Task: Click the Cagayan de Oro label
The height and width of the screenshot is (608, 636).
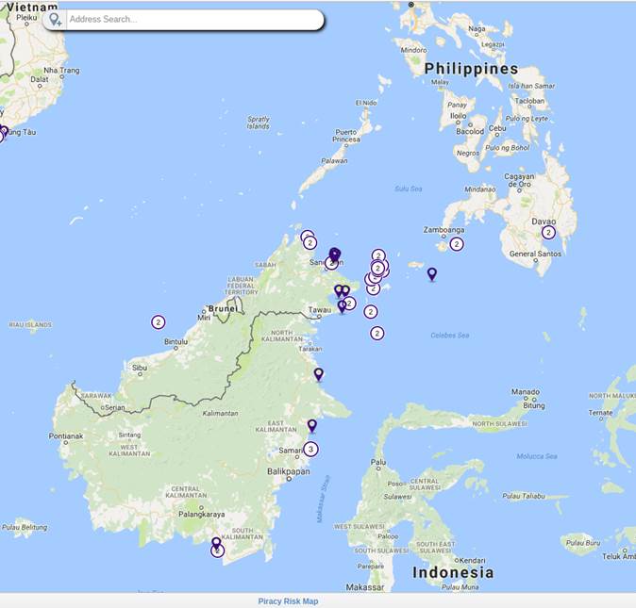Action: [519, 180]
